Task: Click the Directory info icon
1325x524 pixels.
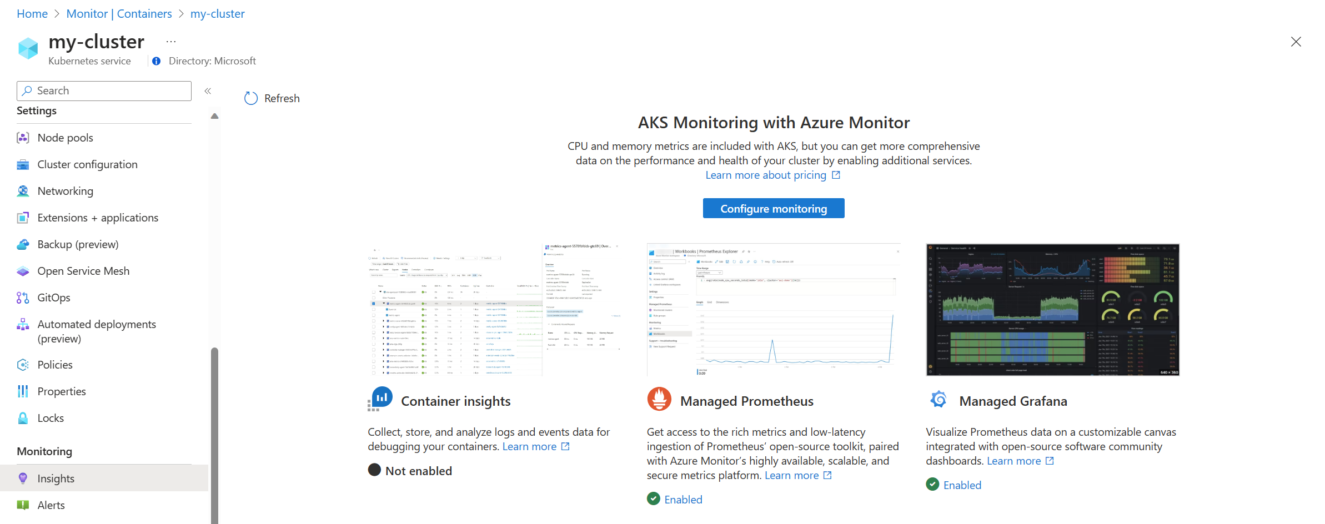Action: [x=157, y=61]
